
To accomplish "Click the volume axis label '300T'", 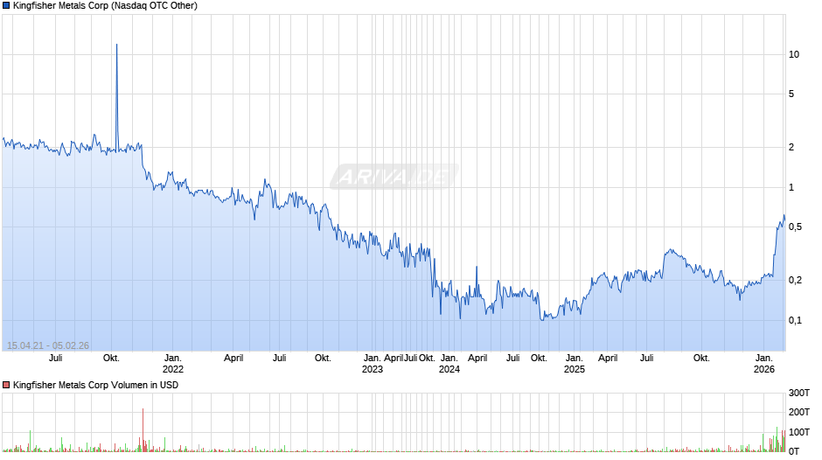I will [799, 393].
